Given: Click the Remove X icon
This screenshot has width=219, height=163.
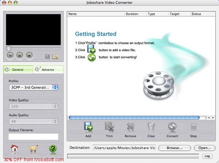Looking at the screenshot, I should point(131,127).
